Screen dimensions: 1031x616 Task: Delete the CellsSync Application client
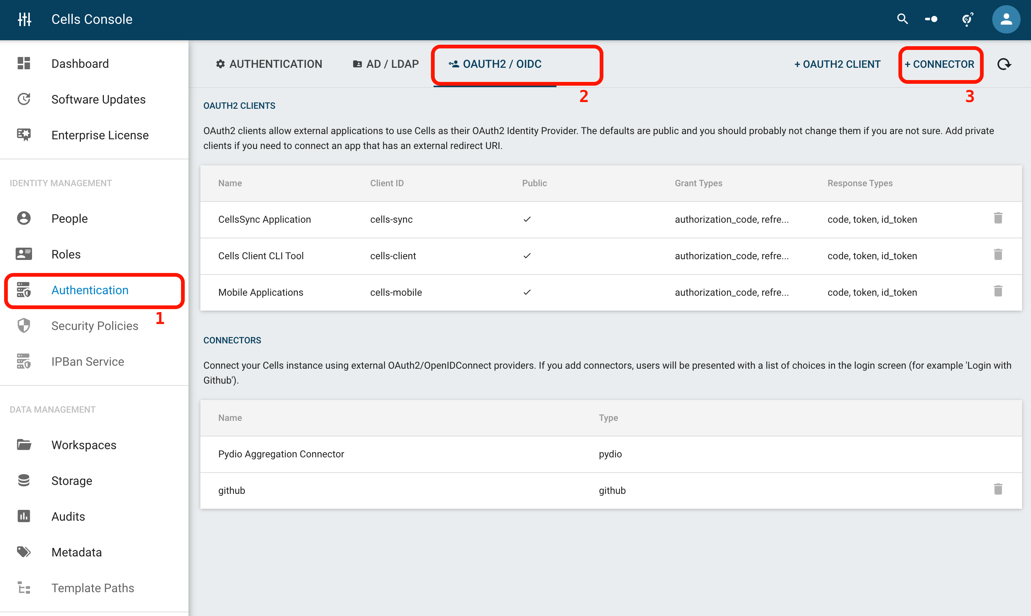pyautogui.click(x=998, y=218)
